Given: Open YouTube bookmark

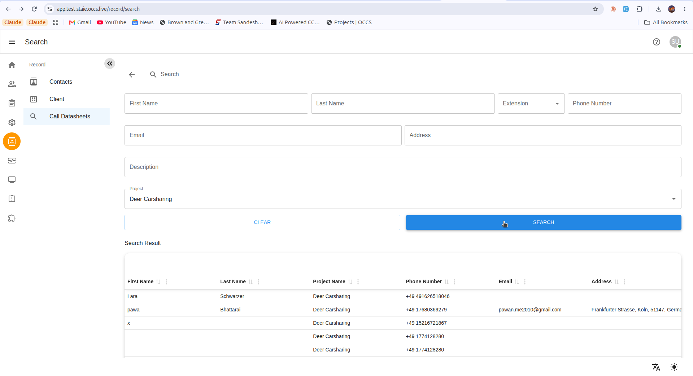Looking at the screenshot, I should pos(112,22).
